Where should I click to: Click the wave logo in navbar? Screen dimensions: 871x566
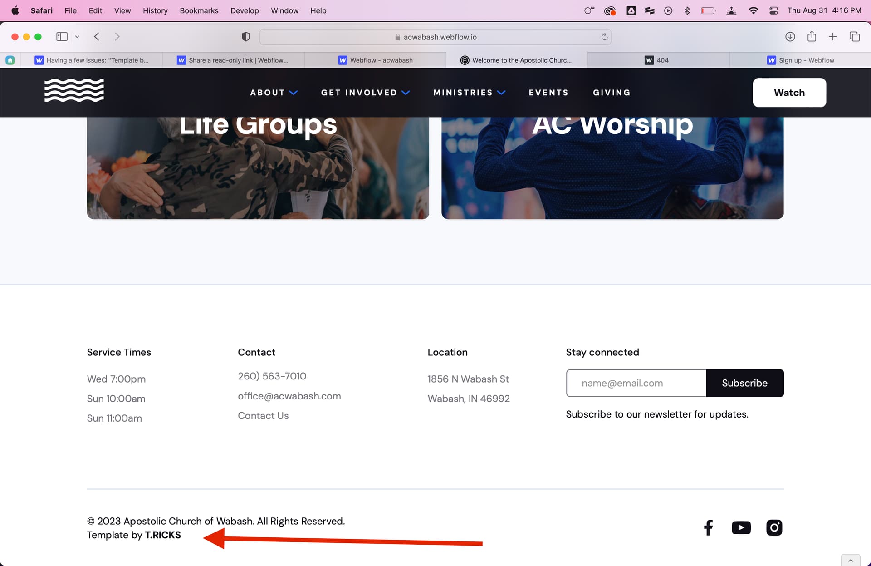click(x=74, y=90)
